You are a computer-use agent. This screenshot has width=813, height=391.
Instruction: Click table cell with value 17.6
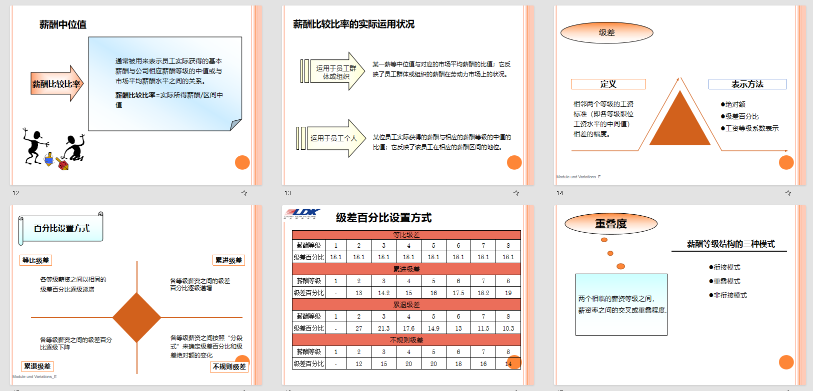click(408, 329)
